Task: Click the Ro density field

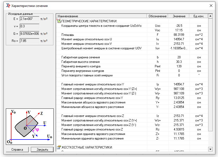Action: [30, 41]
